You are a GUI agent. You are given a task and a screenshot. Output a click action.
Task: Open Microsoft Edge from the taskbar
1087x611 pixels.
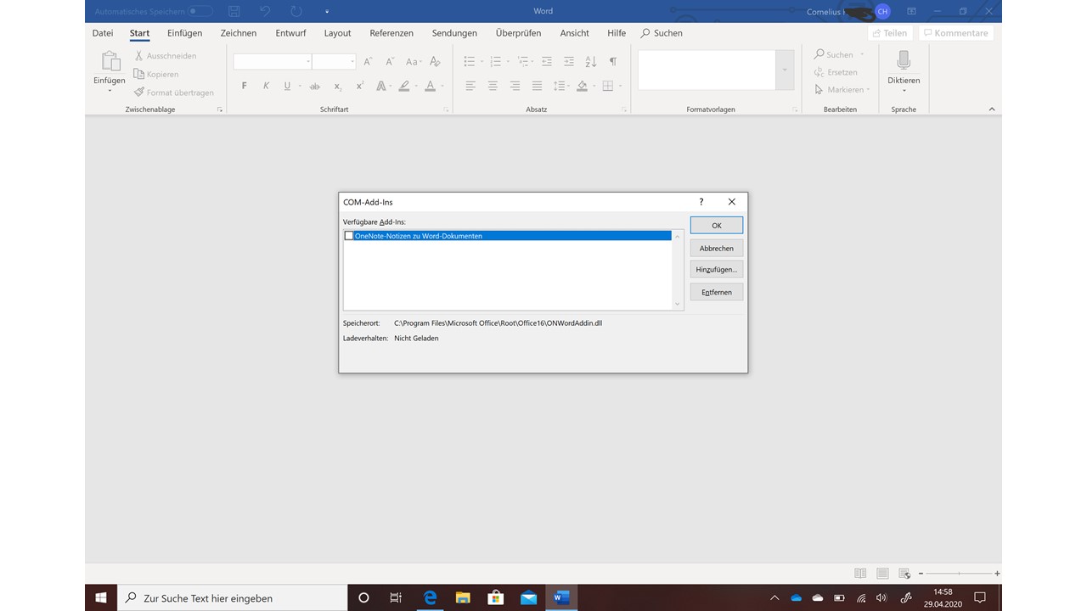pyautogui.click(x=431, y=597)
